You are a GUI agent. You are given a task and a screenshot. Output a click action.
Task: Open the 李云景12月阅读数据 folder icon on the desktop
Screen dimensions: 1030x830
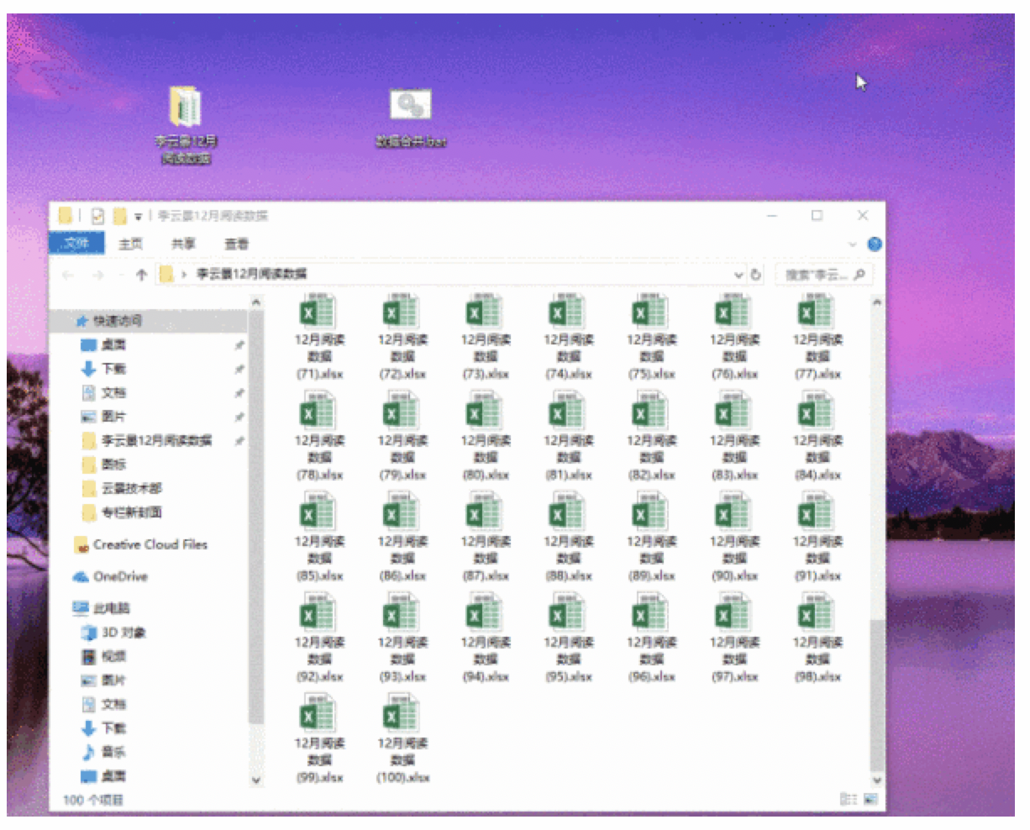[184, 125]
